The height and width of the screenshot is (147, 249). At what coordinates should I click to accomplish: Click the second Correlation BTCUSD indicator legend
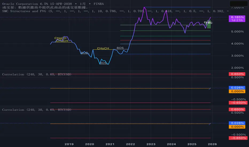(37, 110)
